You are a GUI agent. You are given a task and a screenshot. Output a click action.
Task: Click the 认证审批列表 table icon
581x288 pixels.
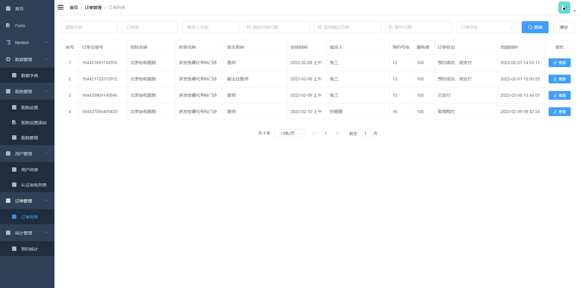point(14,185)
